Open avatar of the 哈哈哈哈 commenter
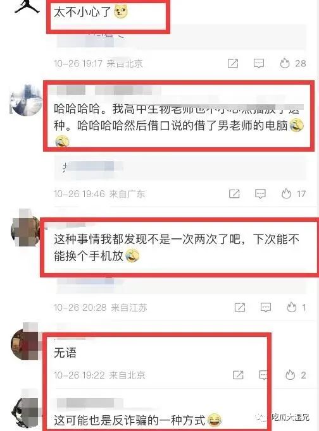The image size is (319, 431). [x=26, y=100]
